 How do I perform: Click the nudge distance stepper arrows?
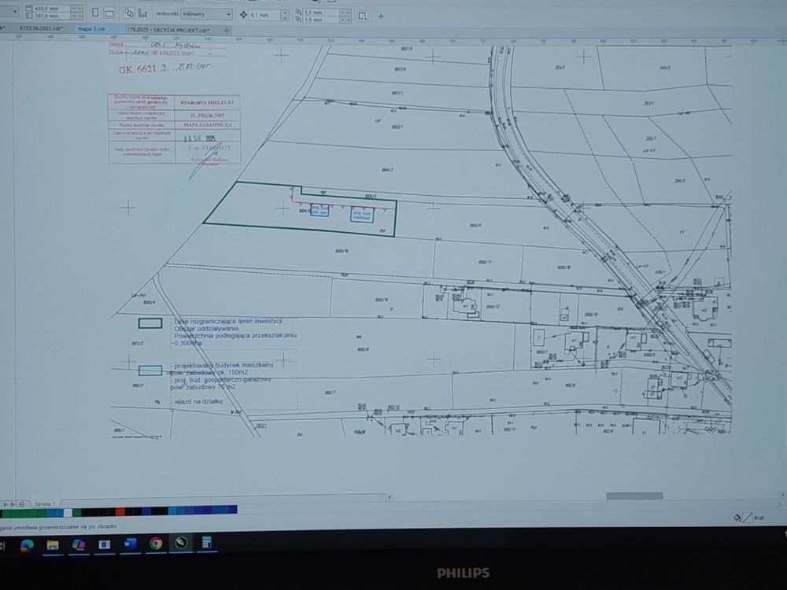click(286, 16)
